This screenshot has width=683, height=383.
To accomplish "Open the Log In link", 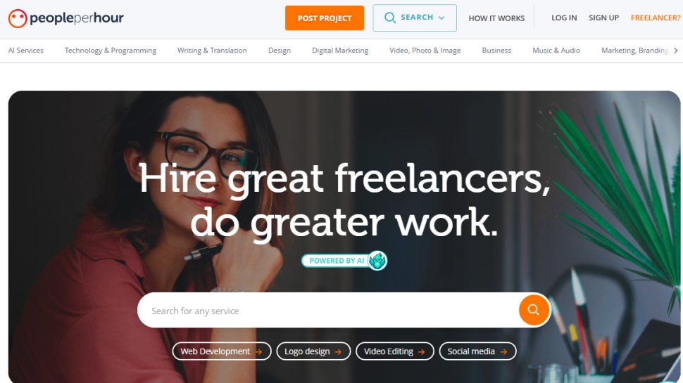I will point(564,18).
